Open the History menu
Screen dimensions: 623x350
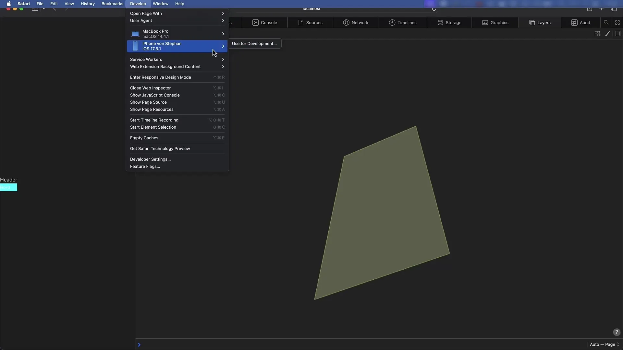88,4
